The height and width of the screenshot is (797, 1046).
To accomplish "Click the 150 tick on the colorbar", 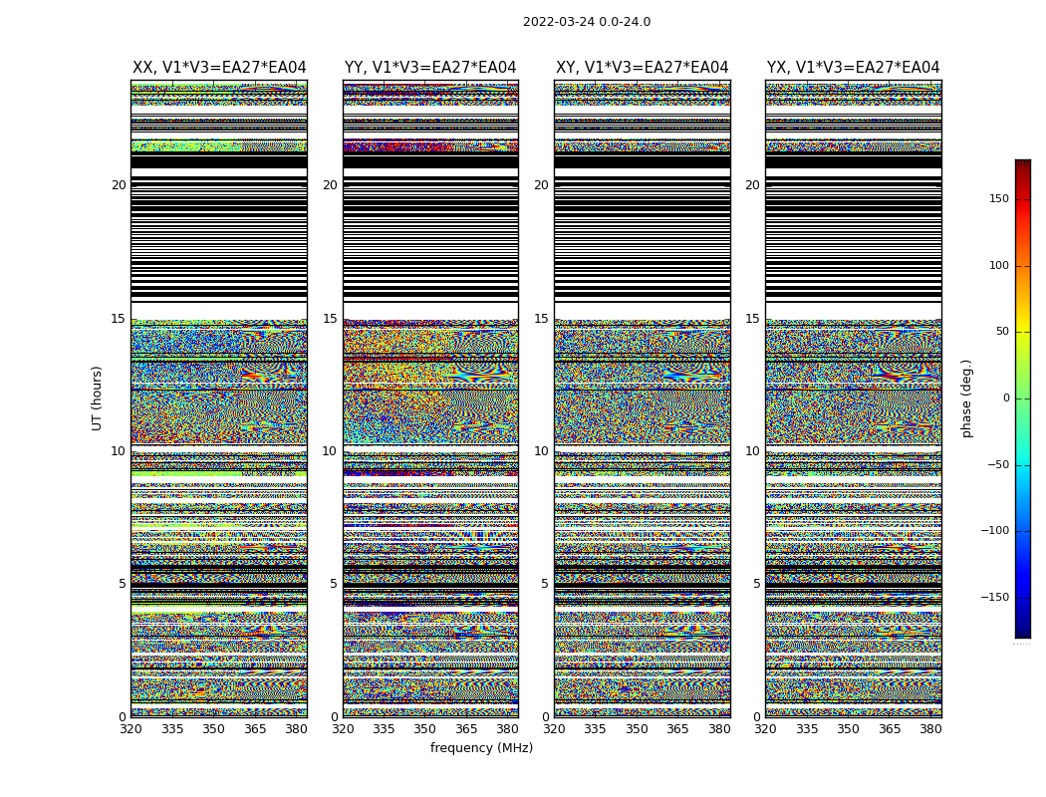I will (999, 198).
